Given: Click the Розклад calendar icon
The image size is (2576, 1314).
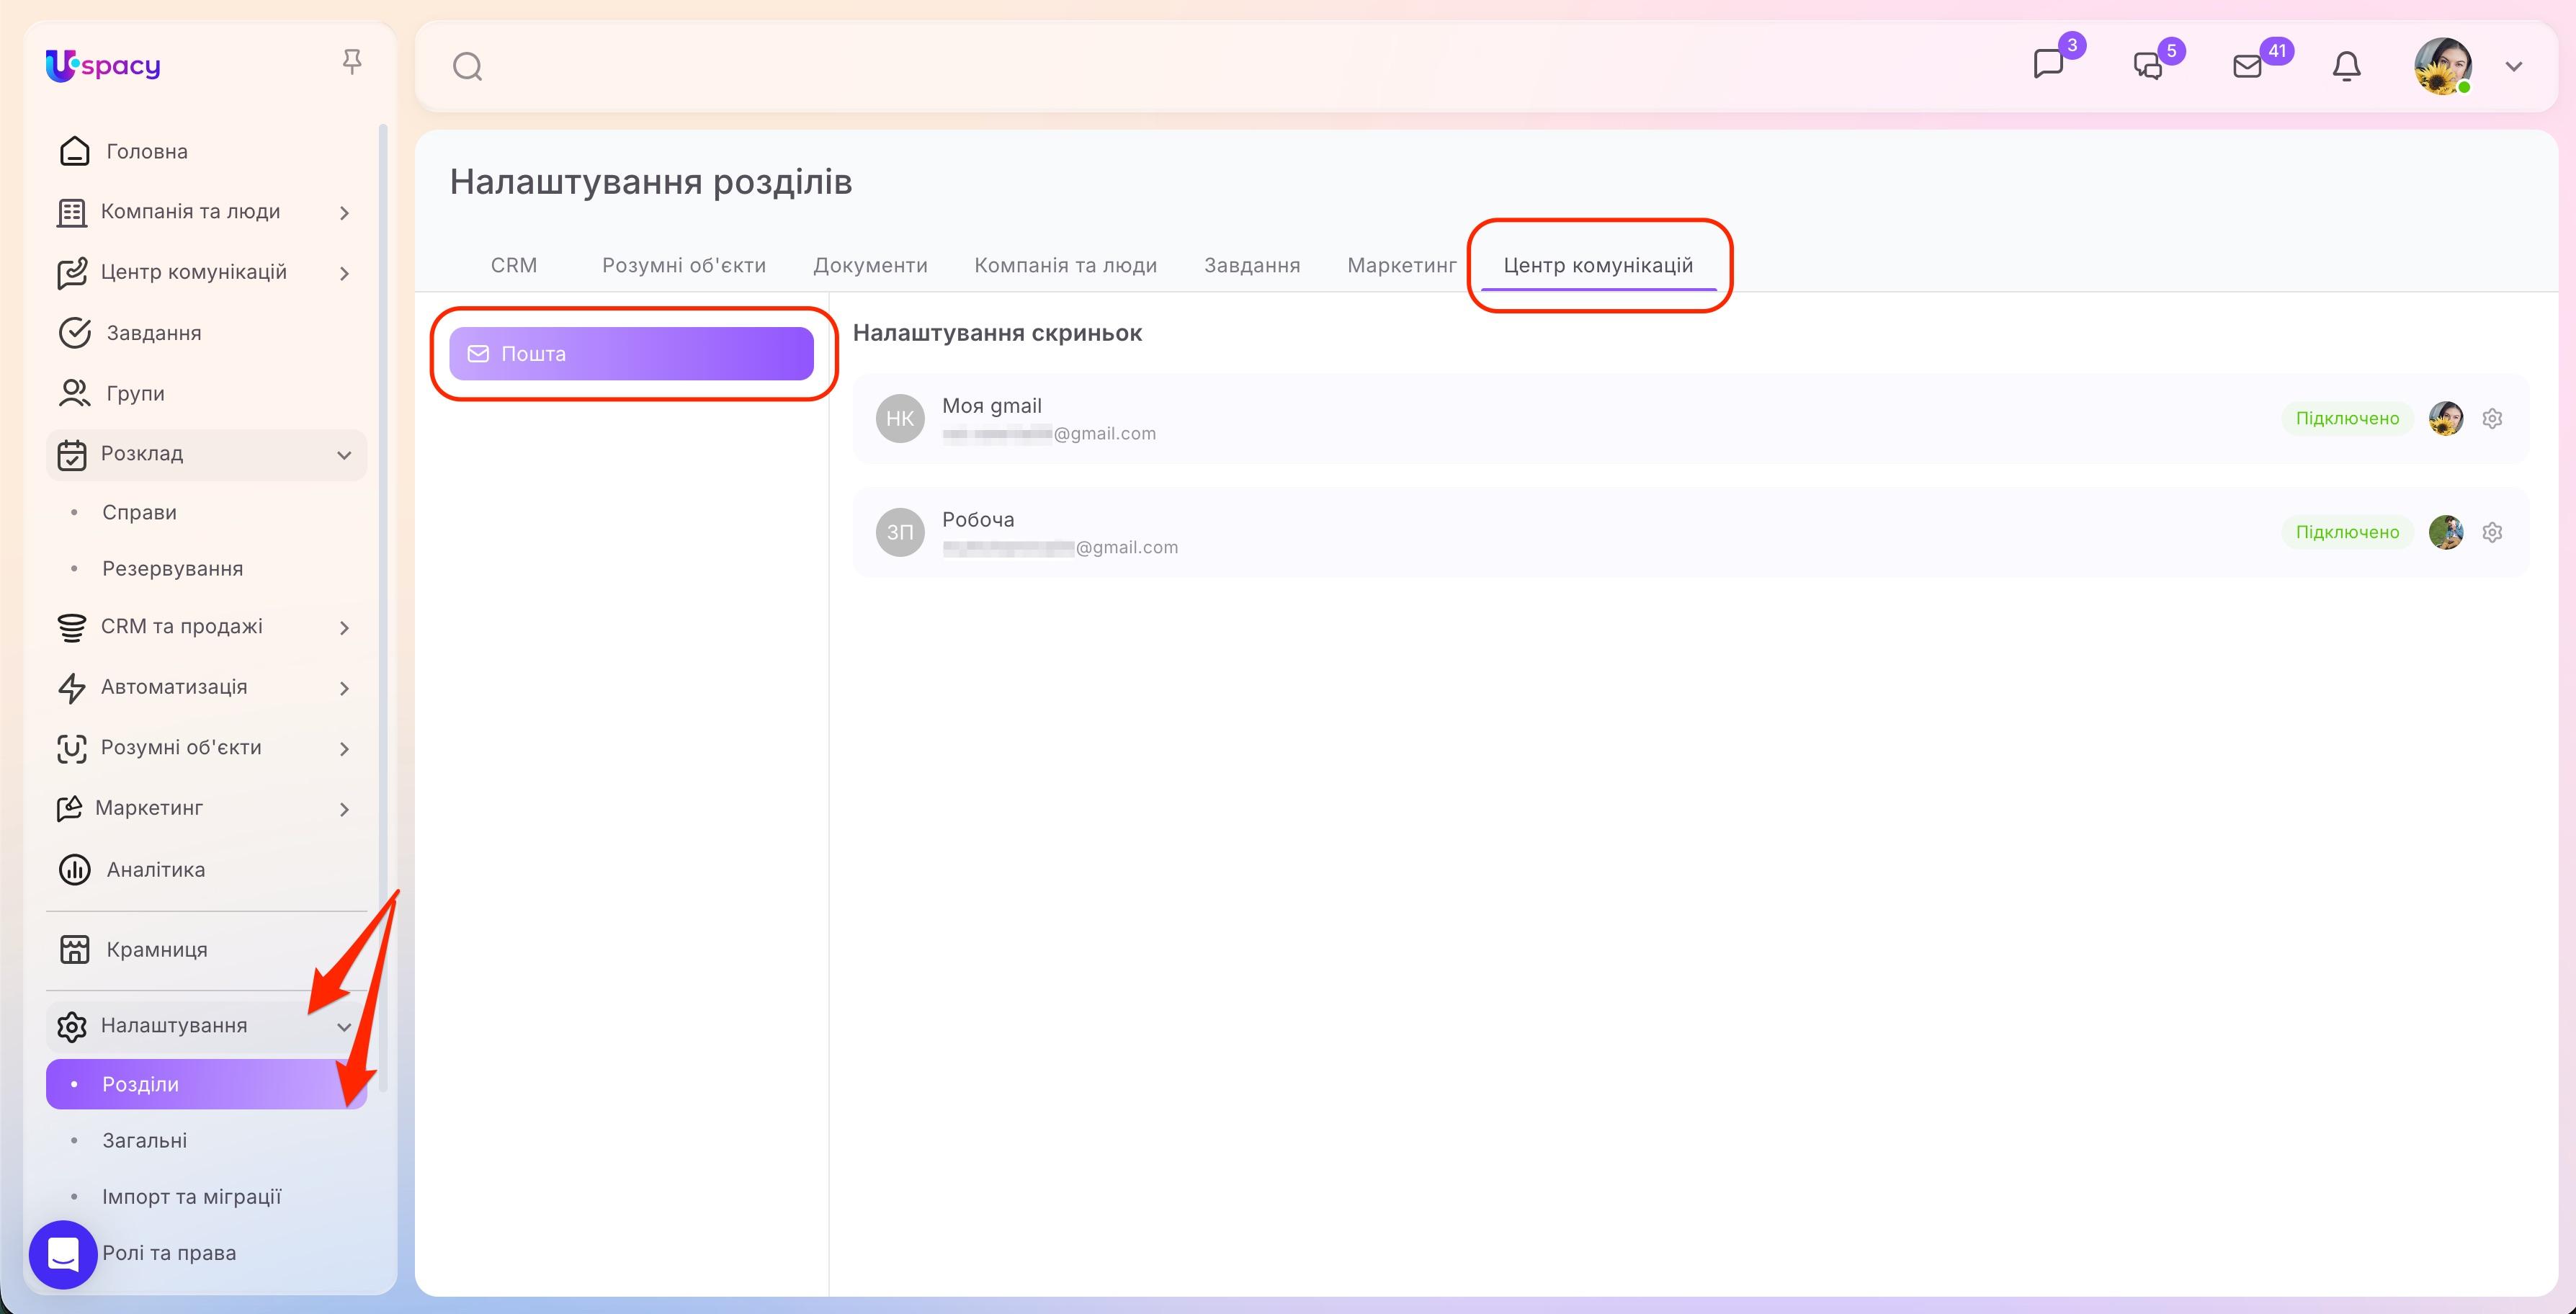Looking at the screenshot, I should click(x=72, y=454).
